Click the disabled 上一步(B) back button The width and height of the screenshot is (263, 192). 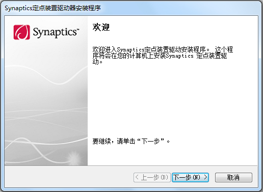152,178
